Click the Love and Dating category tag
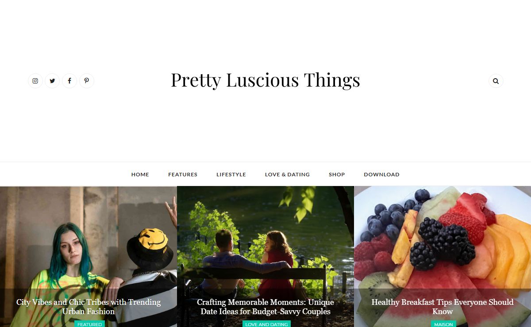Viewport: 531px width, 327px height. (x=266, y=324)
